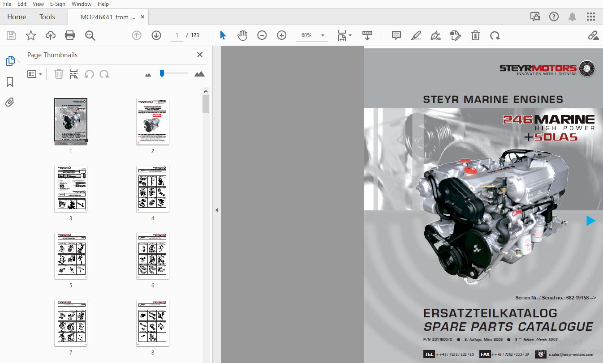The height and width of the screenshot is (363, 603).
Task: Go to the next page arrow
Action: [156, 35]
